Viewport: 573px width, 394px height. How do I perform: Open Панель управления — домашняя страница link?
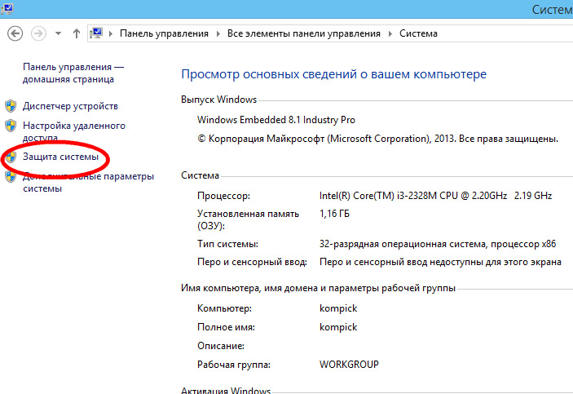[73, 73]
